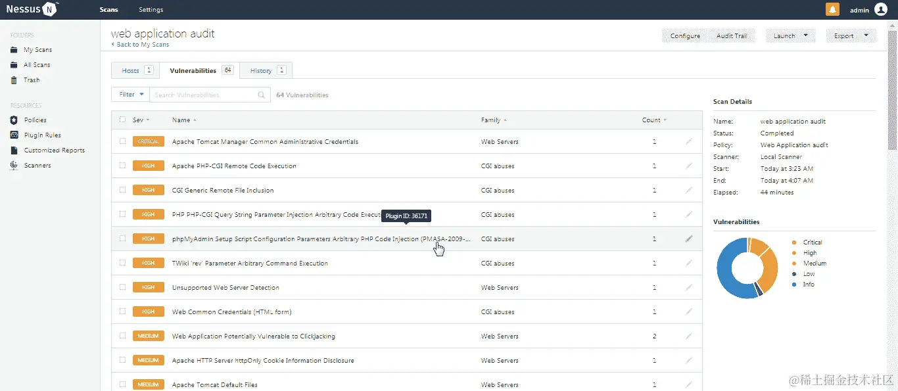Check the CGI Generic Remote File Inclusion row

tap(122, 190)
